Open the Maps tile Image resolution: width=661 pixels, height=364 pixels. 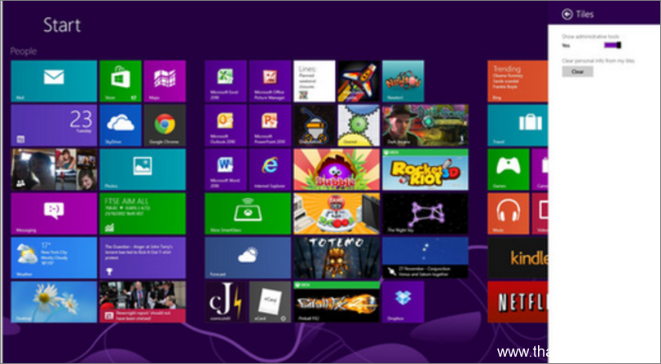pos(164,81)
